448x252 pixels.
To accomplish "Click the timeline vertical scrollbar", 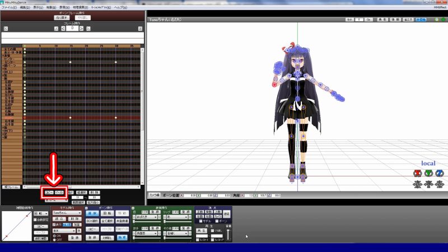I will [x=142, y=116].
